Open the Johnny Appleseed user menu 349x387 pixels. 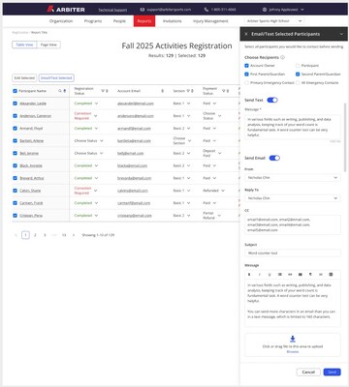pyautogui.click(x=283, y=10)
